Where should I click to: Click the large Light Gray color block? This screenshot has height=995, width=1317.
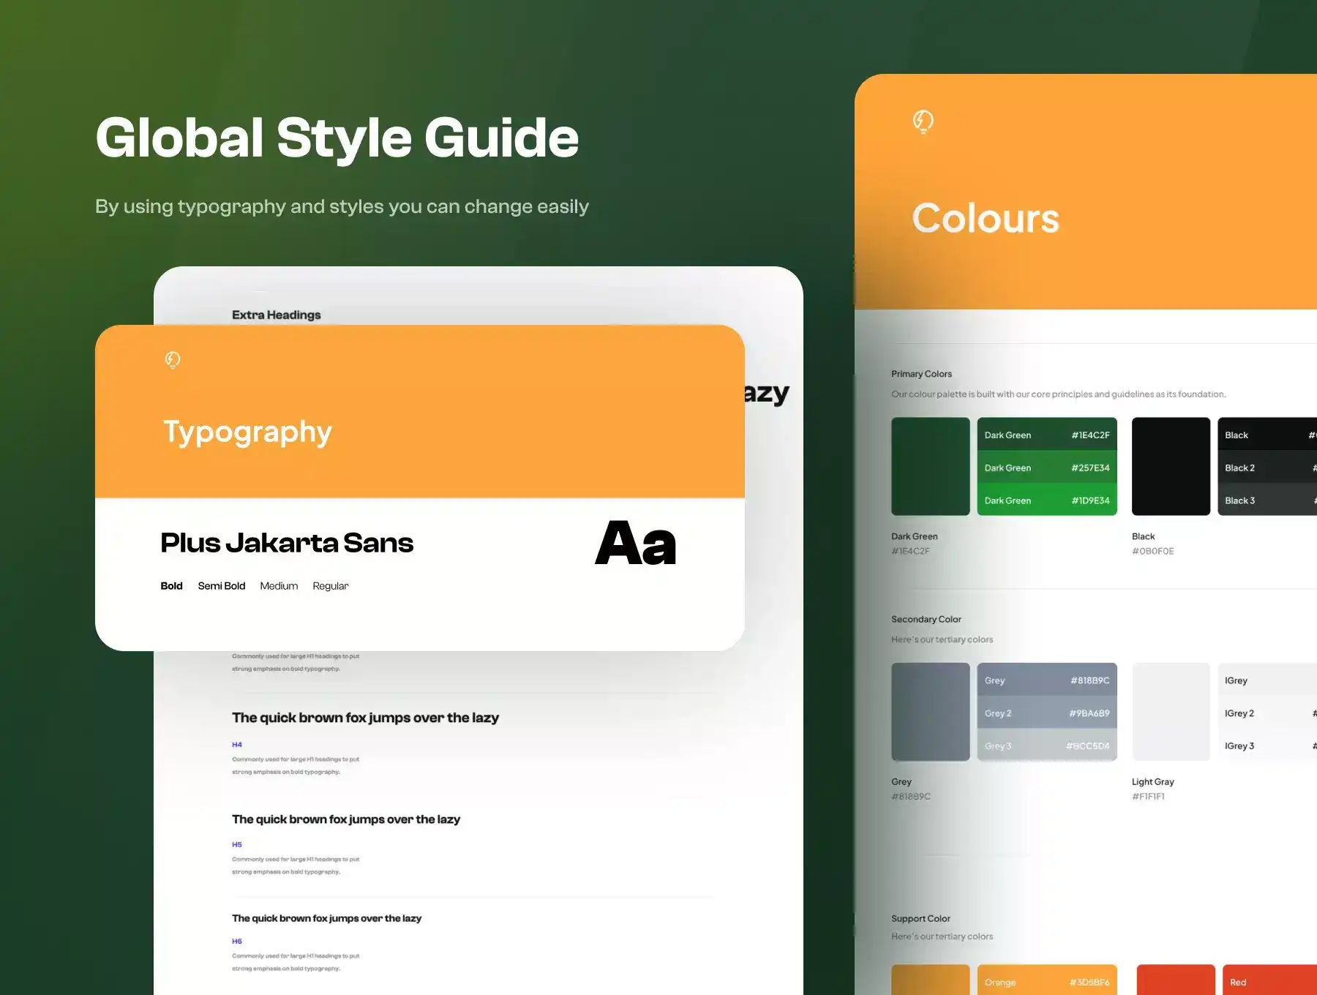[1171, 712]
